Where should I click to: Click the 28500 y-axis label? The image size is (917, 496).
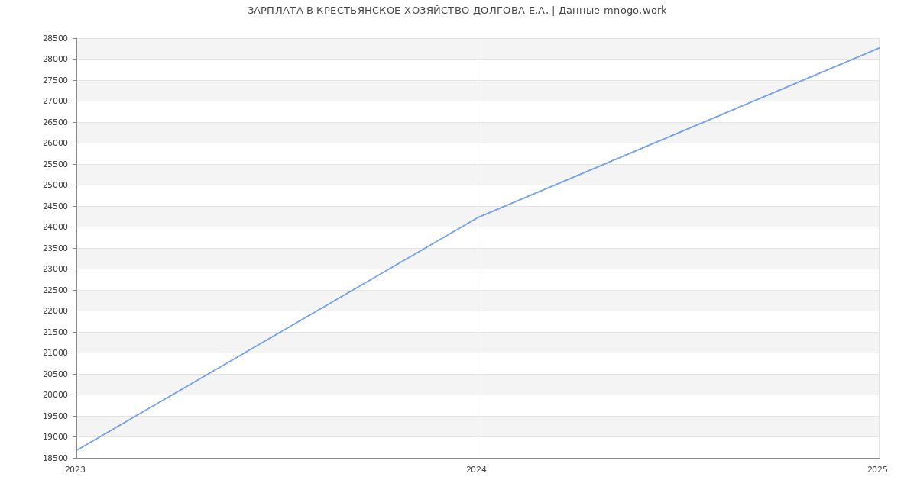pyautogui.click(x=55, y=39)
